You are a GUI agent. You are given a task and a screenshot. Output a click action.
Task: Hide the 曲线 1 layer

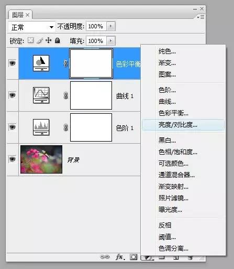coord(12,95)
